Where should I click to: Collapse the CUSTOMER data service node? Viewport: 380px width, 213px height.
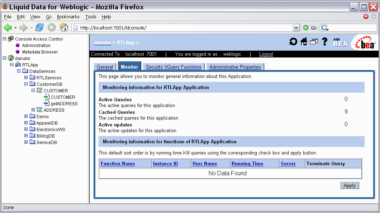tap(33, 91)
